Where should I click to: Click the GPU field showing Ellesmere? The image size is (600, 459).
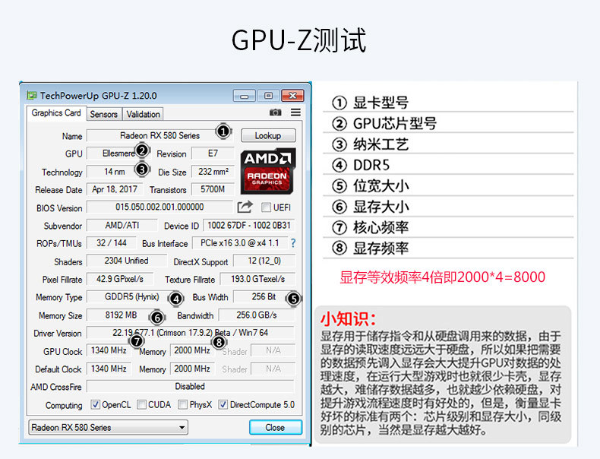point(118,154)
